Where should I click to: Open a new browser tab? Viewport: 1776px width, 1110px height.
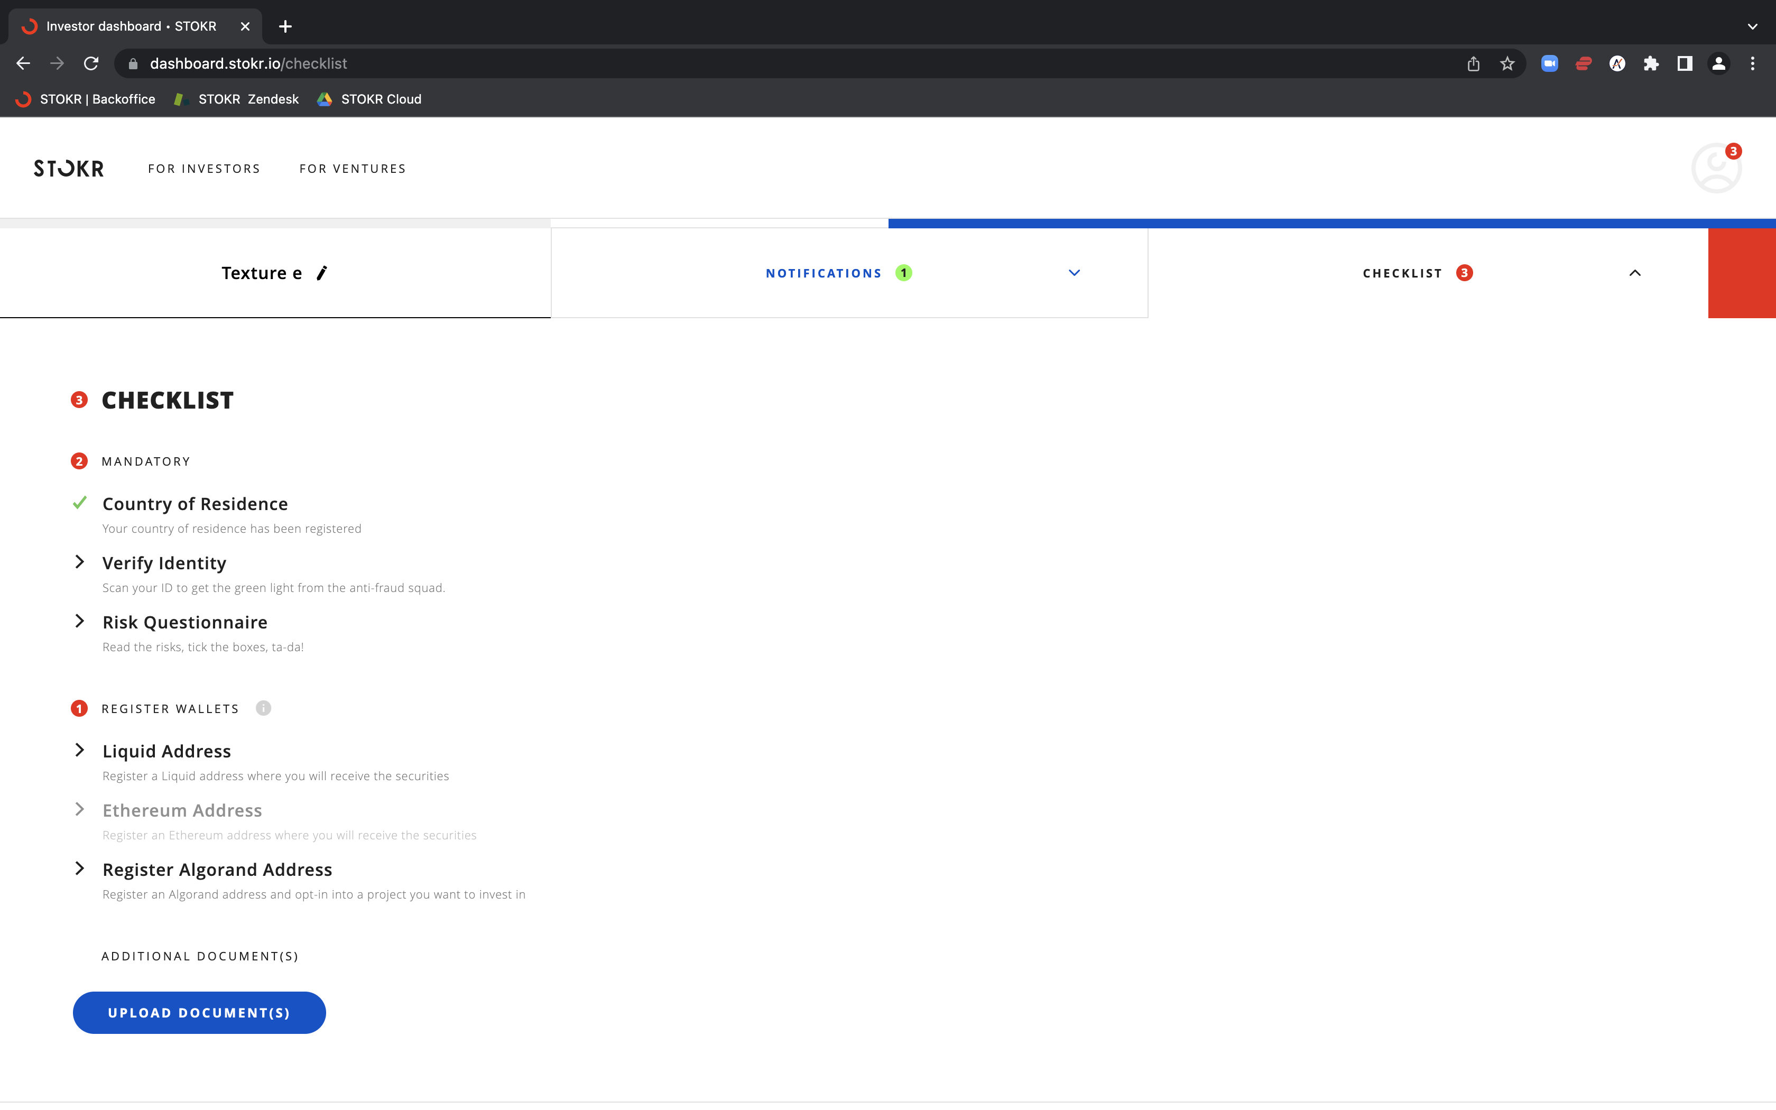[x=285, y=26]
